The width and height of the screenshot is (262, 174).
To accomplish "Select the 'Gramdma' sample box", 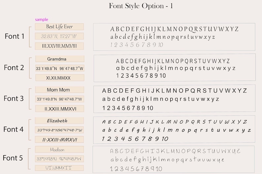I will pyautogui.click(x=60, y=59).
